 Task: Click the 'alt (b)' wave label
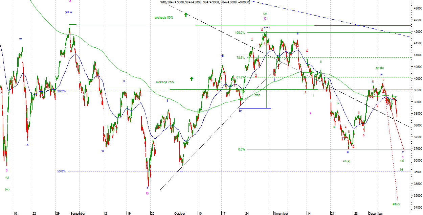[380, 68]
